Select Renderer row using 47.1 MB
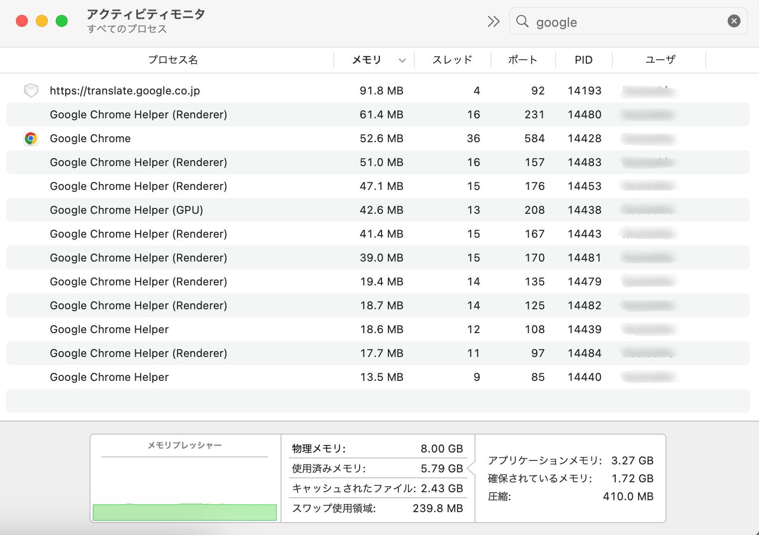The width and height of the screenshot is (759, 535). [378, 186]
